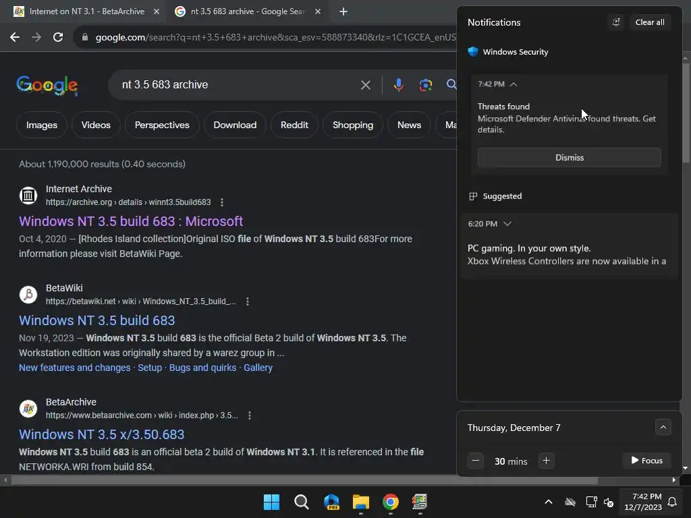This screenshot has height=518, width=691.
Task: Clear all notifications
Action: [x=650, y=22]
